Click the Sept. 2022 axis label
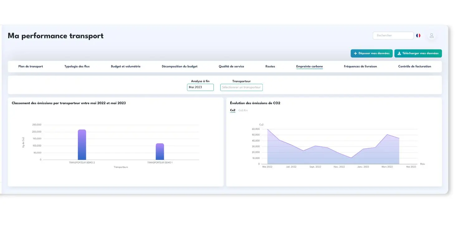This screenshot has height=247, width=455. pos(315,167)
